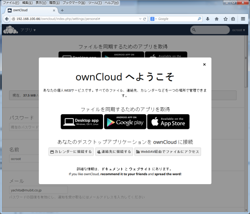Open the ツール(T) menu
The image size is (250, 214).
coord(95,3)
